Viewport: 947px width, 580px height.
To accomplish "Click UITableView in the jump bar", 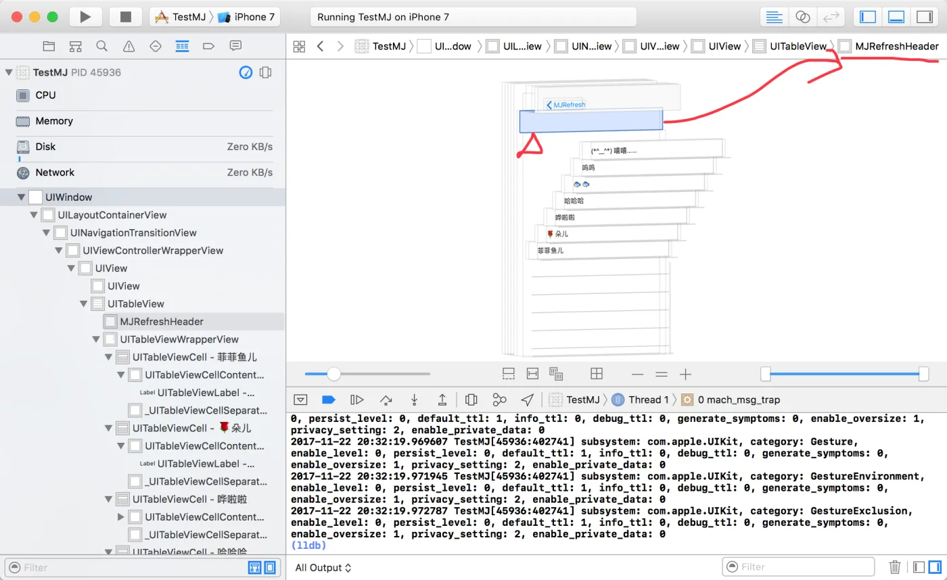I will point(790,46).
